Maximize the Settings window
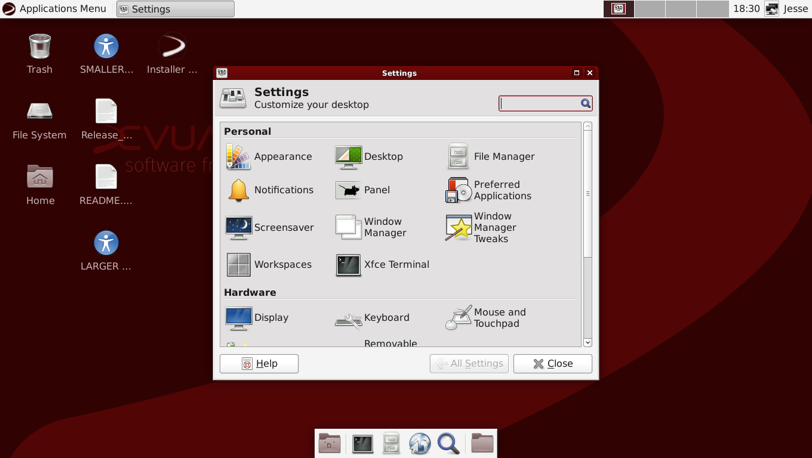This screenshot has width=812, height=458. (577, 73)
